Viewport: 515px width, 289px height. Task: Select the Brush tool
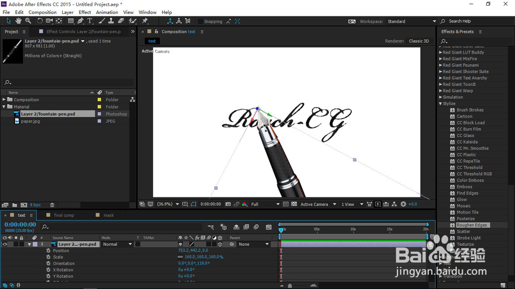tap(102, 21)
